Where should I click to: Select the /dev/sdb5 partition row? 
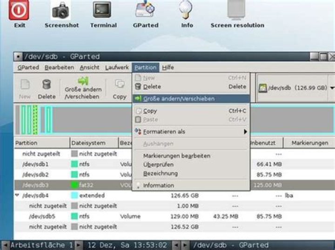174,216
